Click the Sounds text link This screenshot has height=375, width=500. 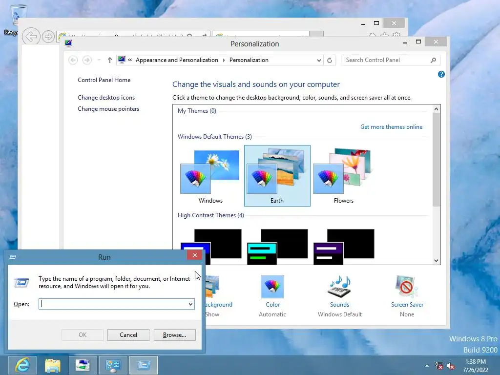340,305
